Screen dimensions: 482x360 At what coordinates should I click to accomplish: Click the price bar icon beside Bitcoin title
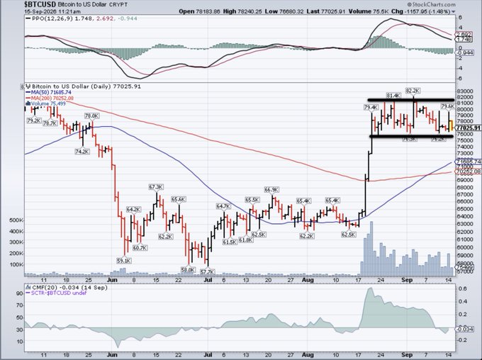pyautogui.click(x=28, y=86)
